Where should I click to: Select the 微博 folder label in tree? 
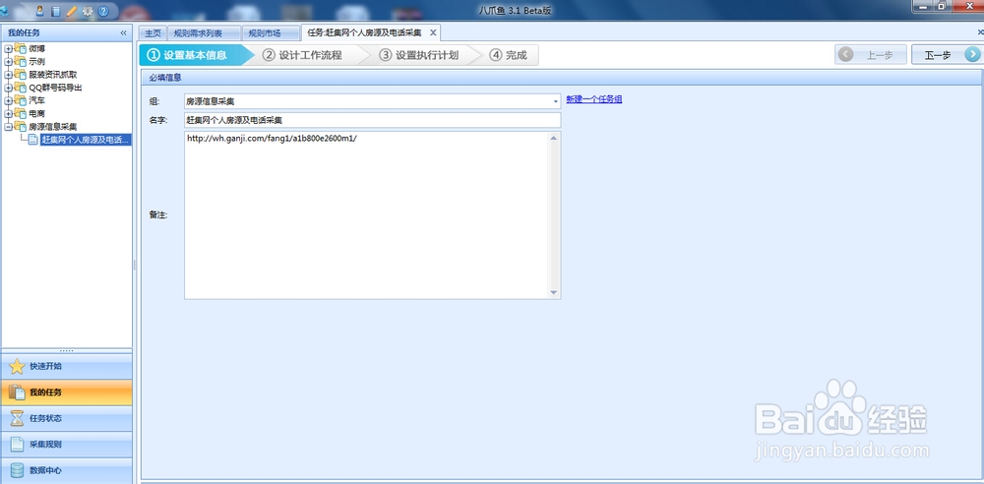(x=37, y=48)
